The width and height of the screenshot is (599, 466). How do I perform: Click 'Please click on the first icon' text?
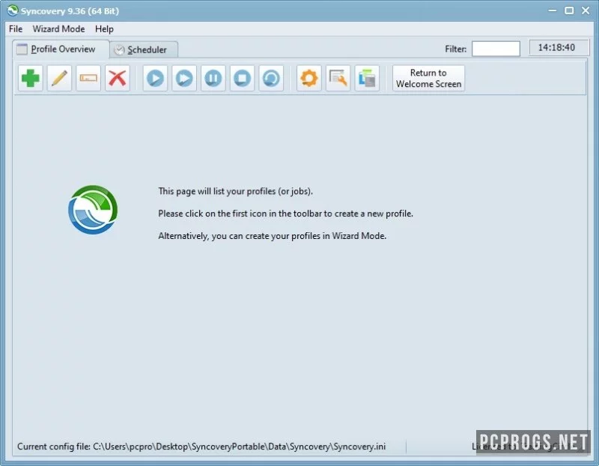285,214
